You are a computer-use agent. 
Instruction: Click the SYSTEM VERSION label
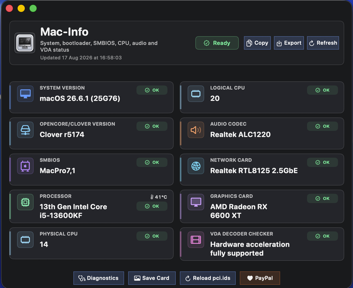62,88
